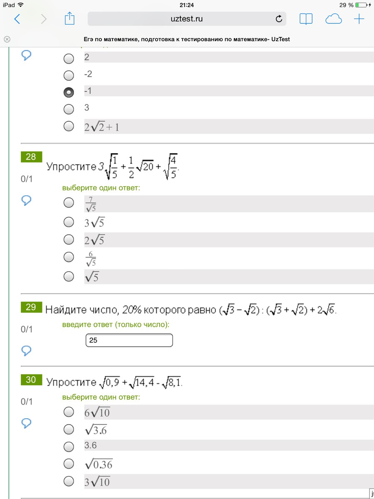Add a new tab with the plus icon
The height and width of the screenshot is (499, 374).
pos(359,19)
